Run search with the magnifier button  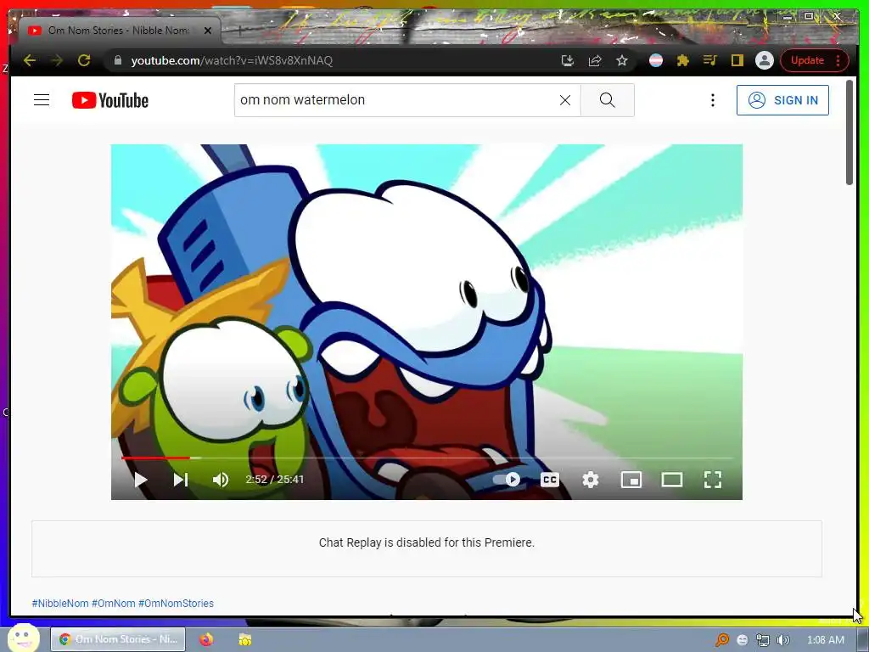click(x=608, y=100)
